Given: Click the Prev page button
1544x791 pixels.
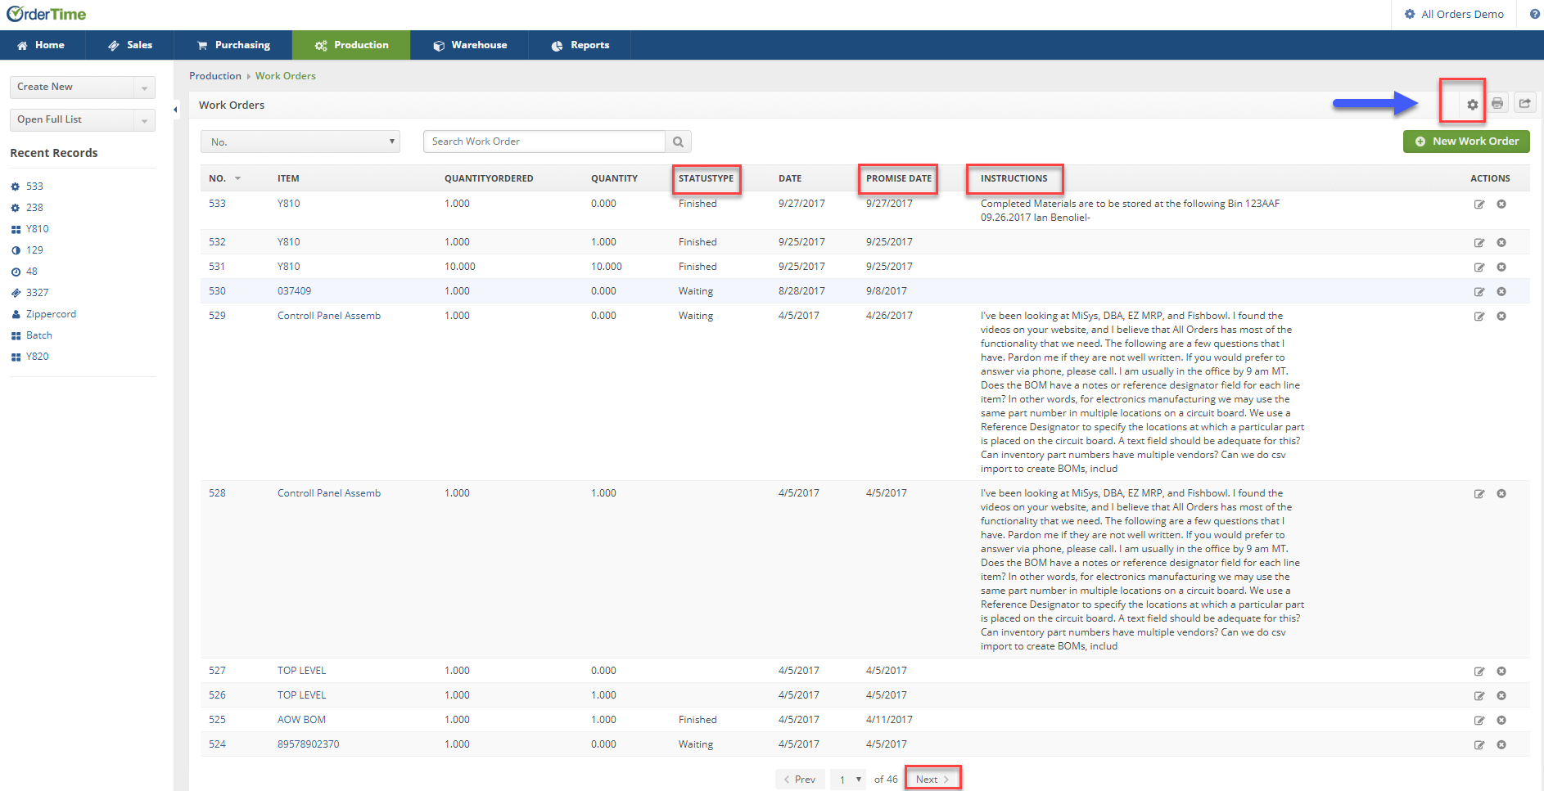Looking at the screenshot, I should pyautogui.click(x=800, y=780).
